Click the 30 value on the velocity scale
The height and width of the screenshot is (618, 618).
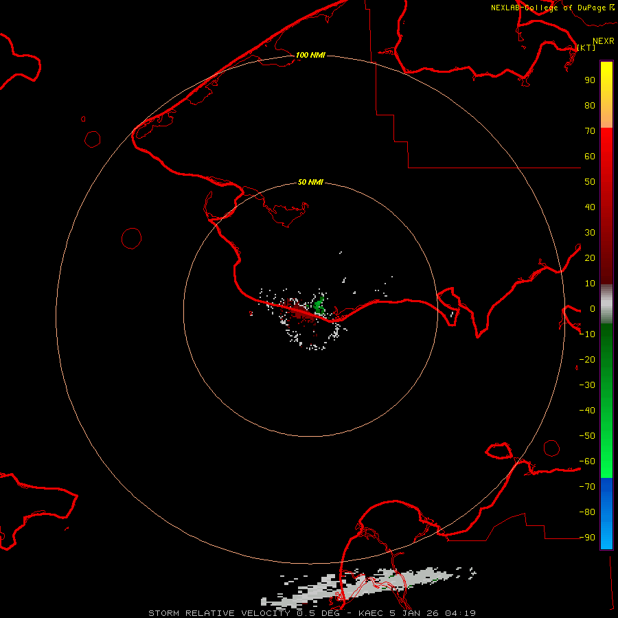590,233
